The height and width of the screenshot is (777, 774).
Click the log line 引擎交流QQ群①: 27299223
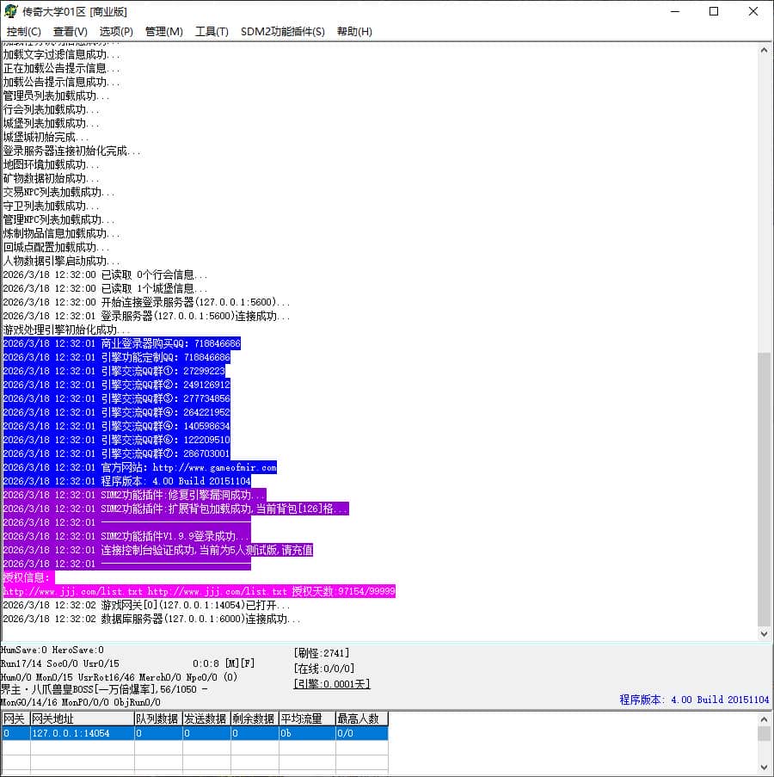click(x=114, y=371)
